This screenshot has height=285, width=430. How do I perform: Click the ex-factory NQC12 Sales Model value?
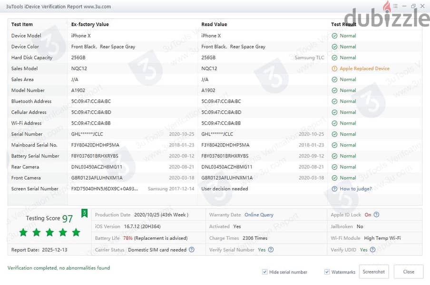[x=79, y=69]
